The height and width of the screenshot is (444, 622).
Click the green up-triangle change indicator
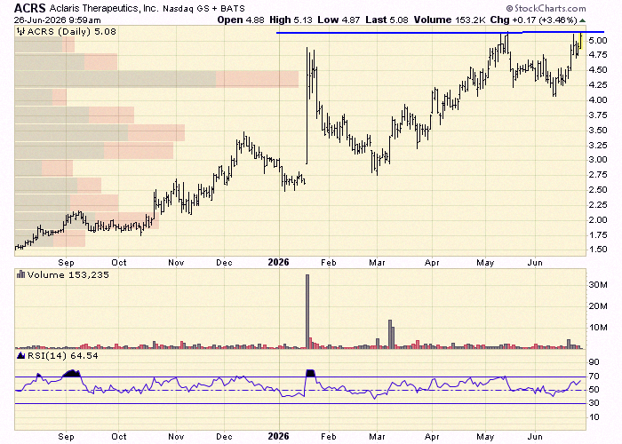coord(582,20)
